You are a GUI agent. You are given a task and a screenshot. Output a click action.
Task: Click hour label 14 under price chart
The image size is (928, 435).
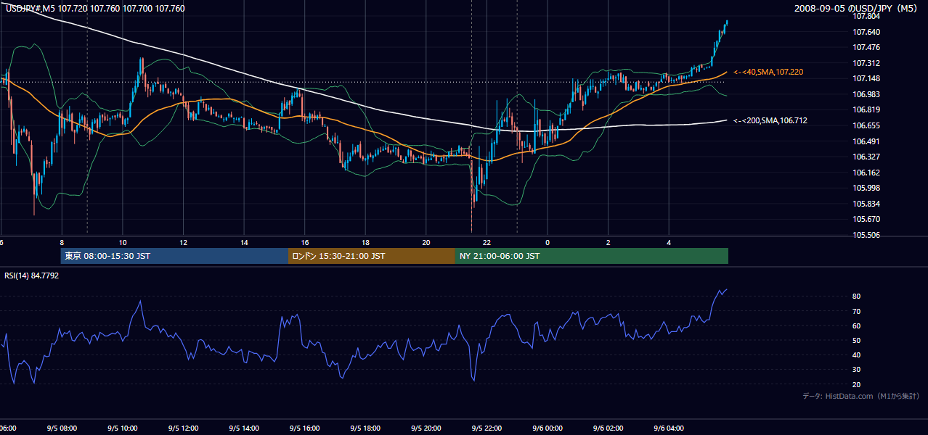[x=245, y=242]
